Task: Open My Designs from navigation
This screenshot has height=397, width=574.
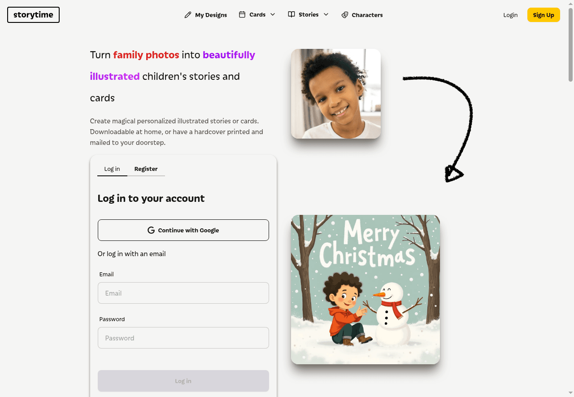Action: point(206,15)
